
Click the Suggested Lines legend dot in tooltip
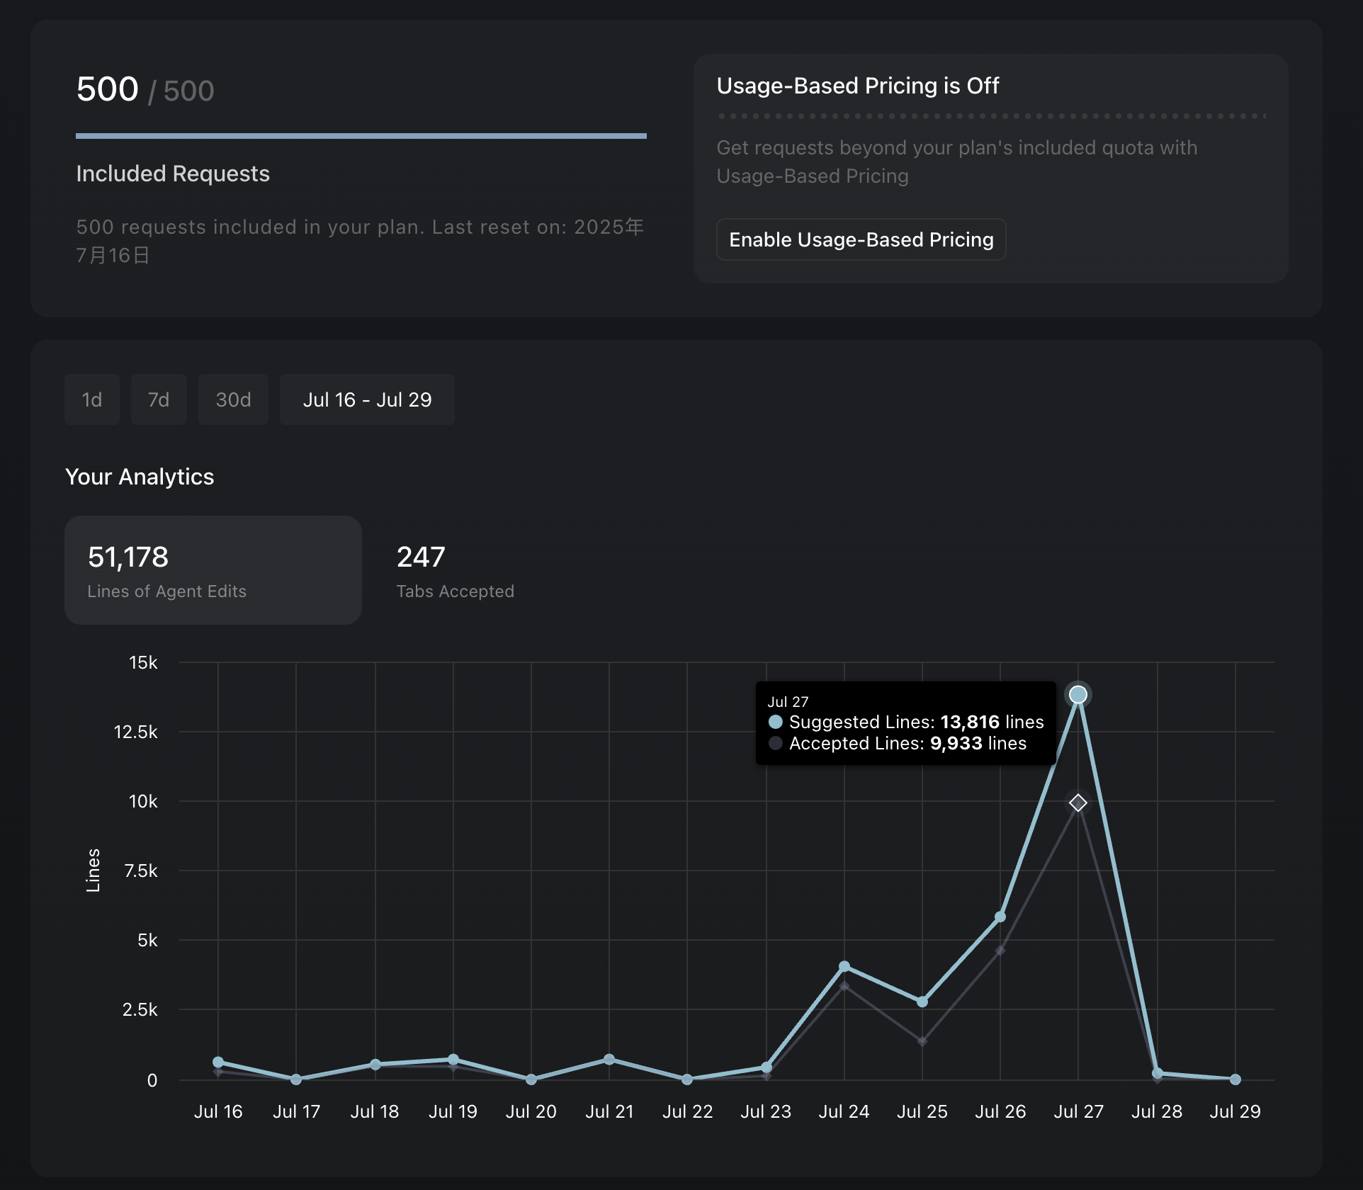click(776, 722)
